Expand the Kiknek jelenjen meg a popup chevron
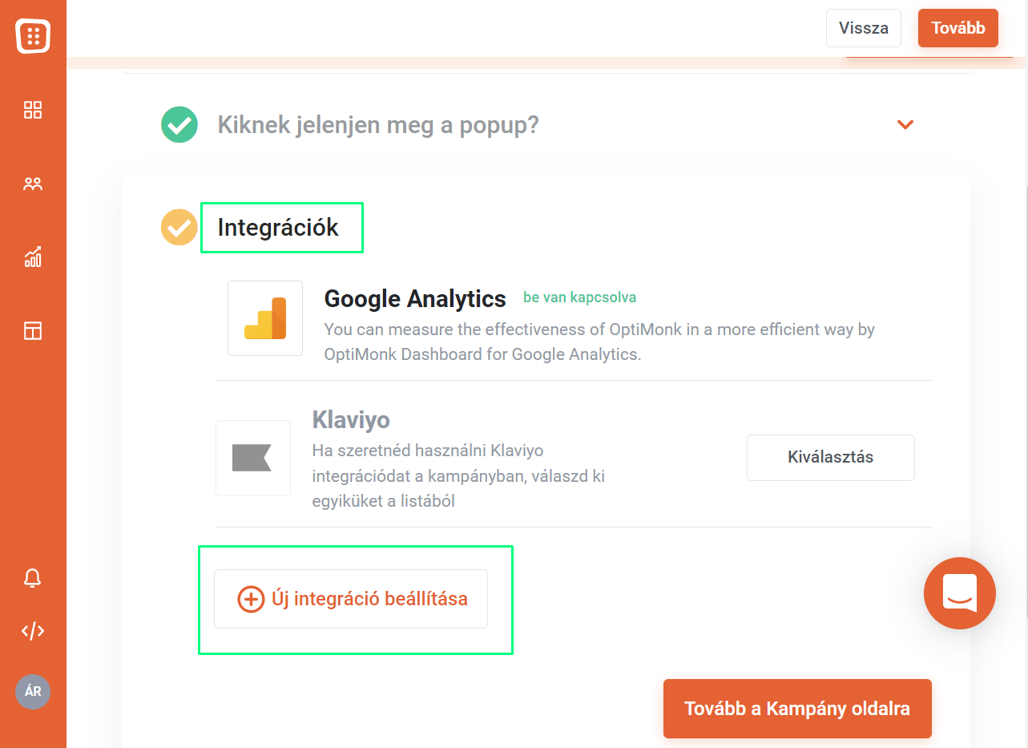 (x=905, y=124)
